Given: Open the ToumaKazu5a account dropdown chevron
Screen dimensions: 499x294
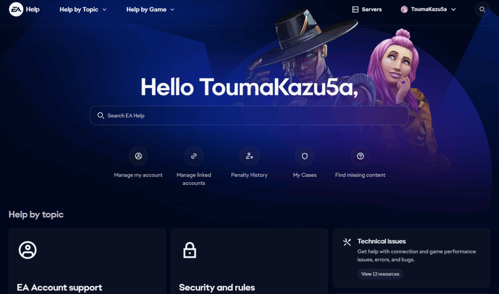Looking at the screenshot, I should 454,10.
